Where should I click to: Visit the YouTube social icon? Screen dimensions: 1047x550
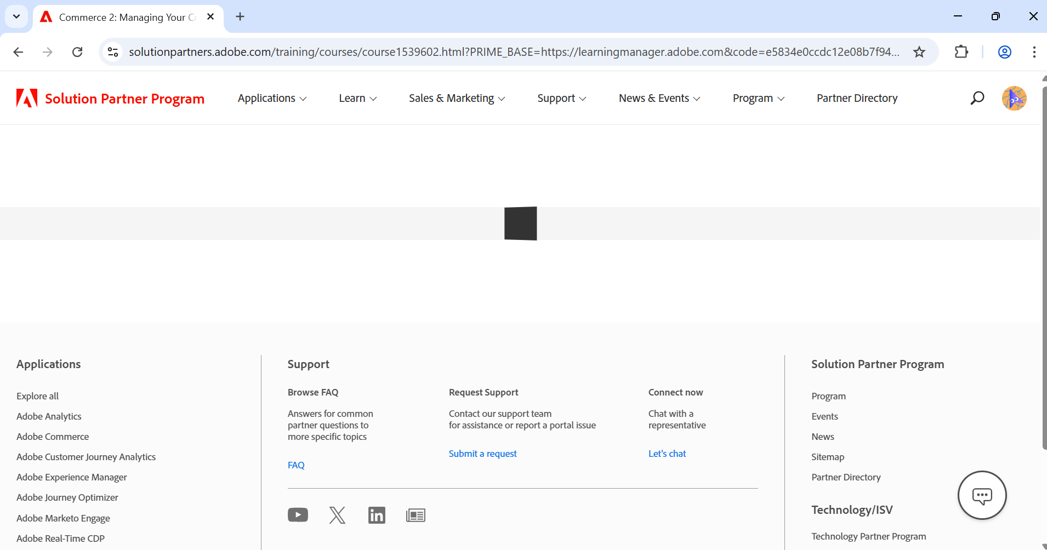pyautogui.click(x=298, y=515)
